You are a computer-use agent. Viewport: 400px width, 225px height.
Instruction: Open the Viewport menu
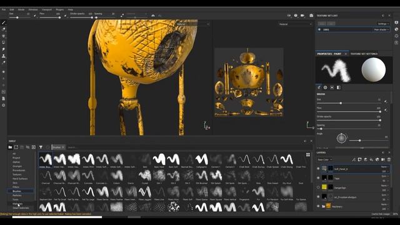pyautogui.click(x=47, y=9)
